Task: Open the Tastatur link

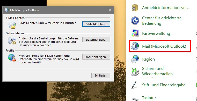Action: (x=149, y=98)
